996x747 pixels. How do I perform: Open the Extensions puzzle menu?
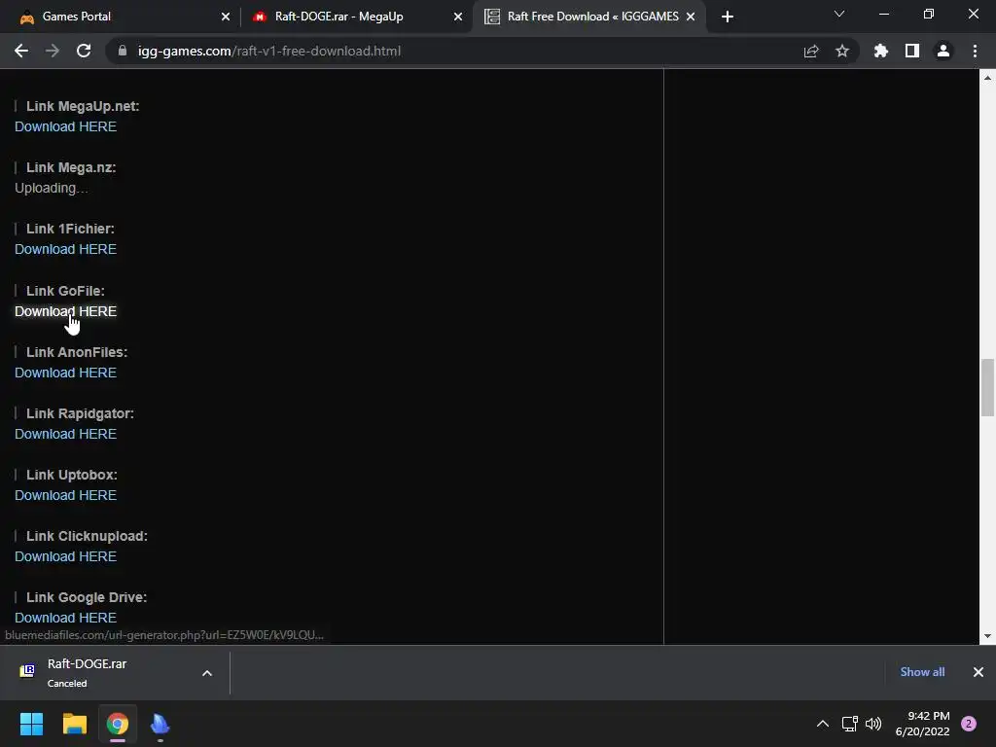[881, 51]
